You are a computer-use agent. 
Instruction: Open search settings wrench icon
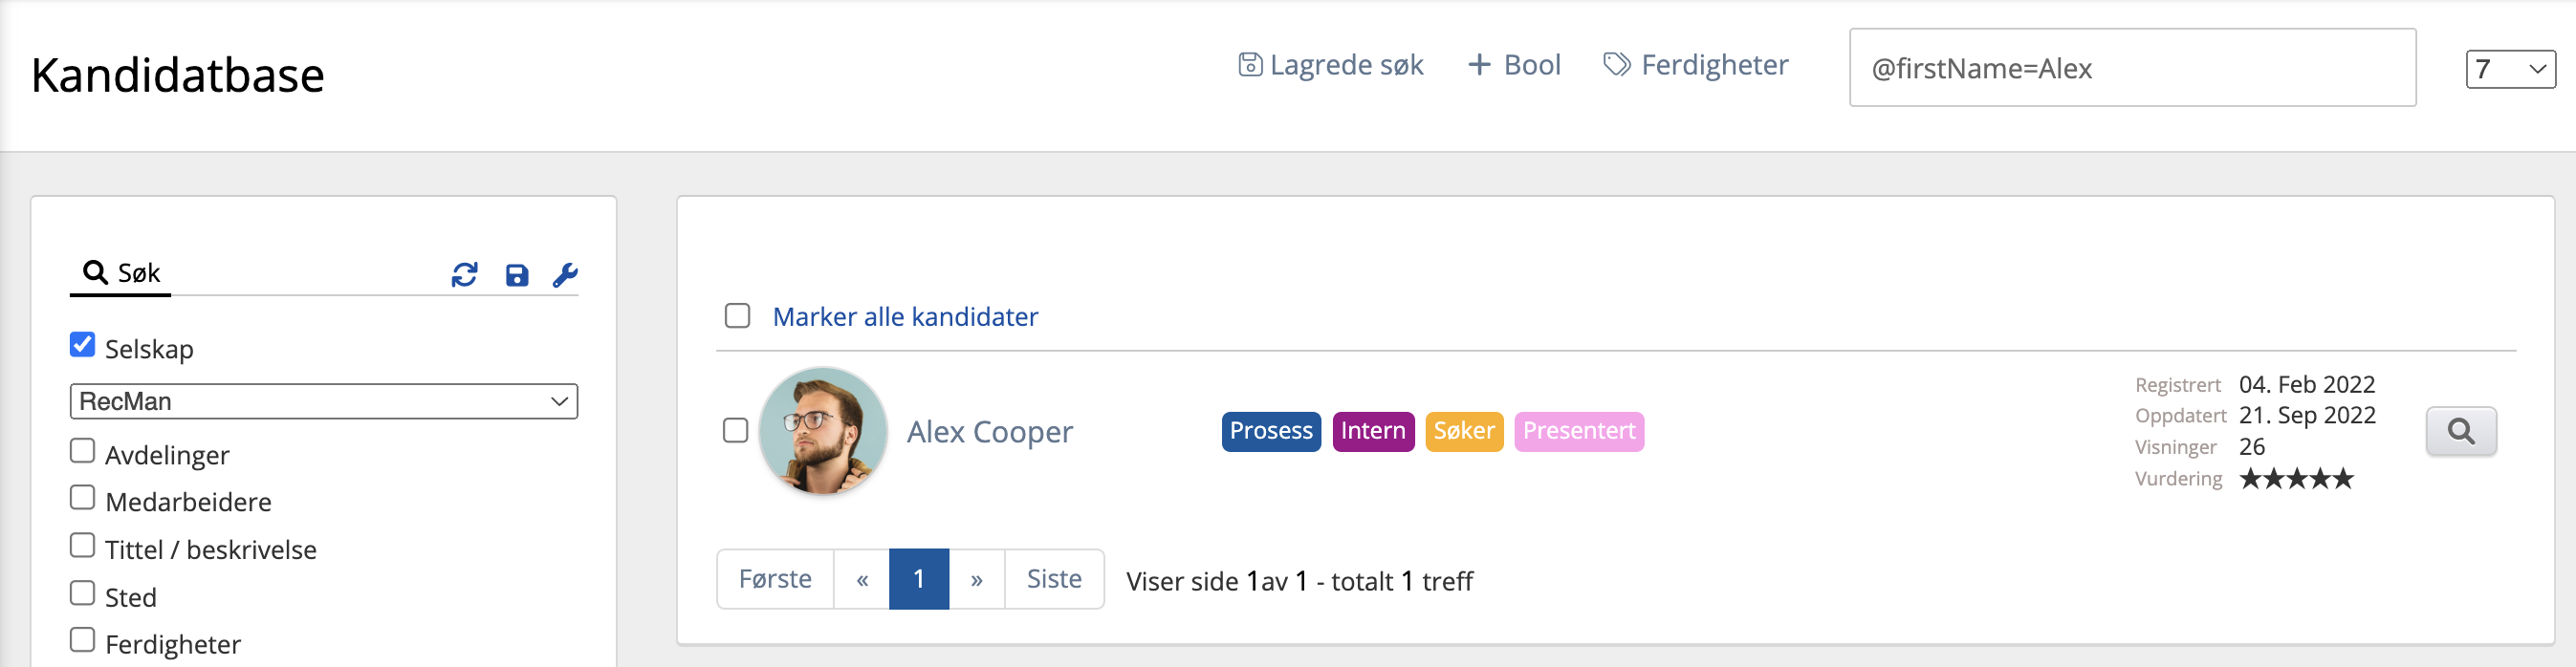pyautogui.click(x=565, y=275)
